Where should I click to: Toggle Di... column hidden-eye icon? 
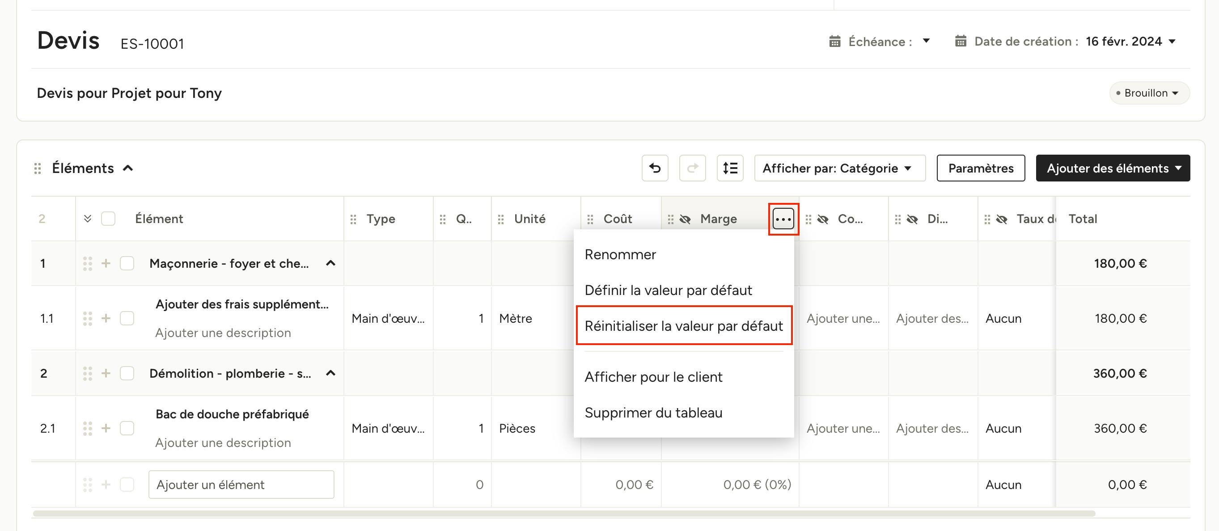912,219
